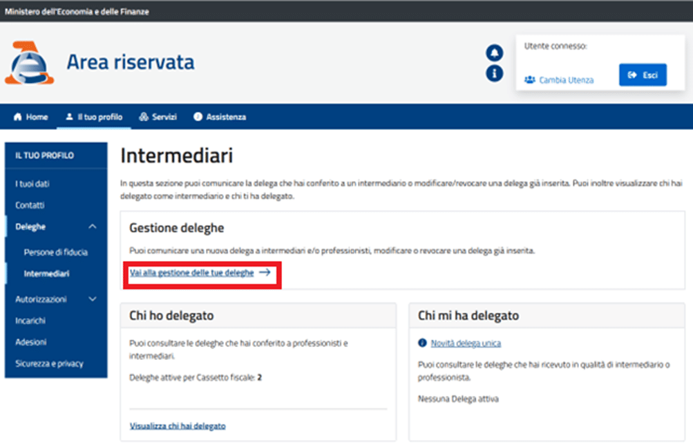
Task: Select Sicurezza e privacy sidebar item
Action: (49, 363)
